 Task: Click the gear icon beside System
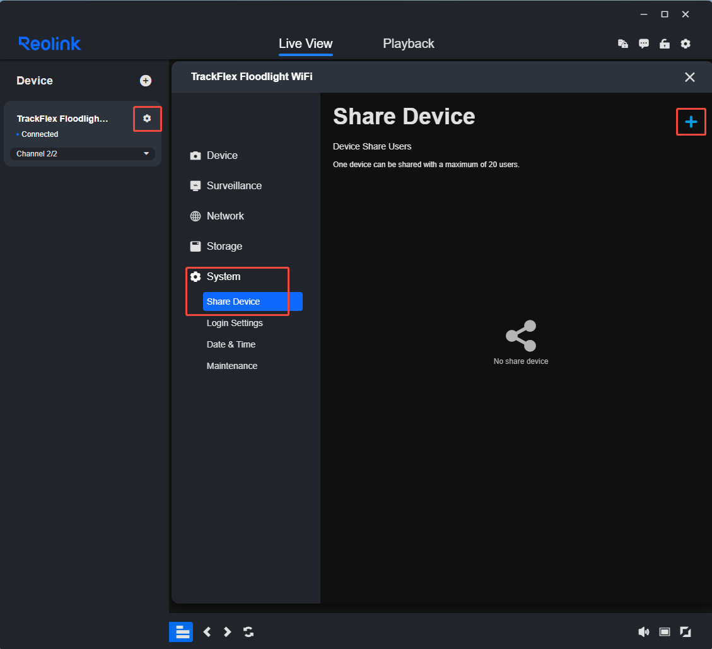click(196, 277)
